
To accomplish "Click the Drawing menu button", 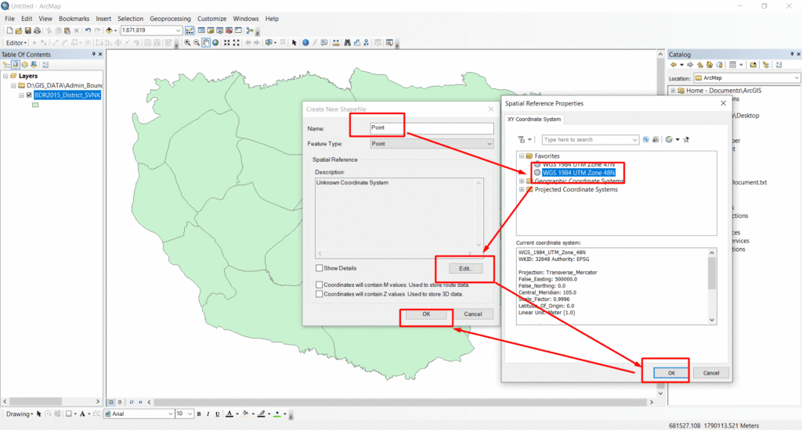I will tap(20, 414).
